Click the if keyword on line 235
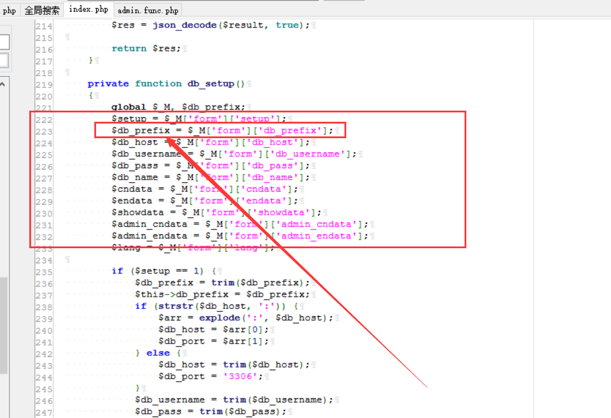This screenshot has width=611, height=418. (118, 270)
